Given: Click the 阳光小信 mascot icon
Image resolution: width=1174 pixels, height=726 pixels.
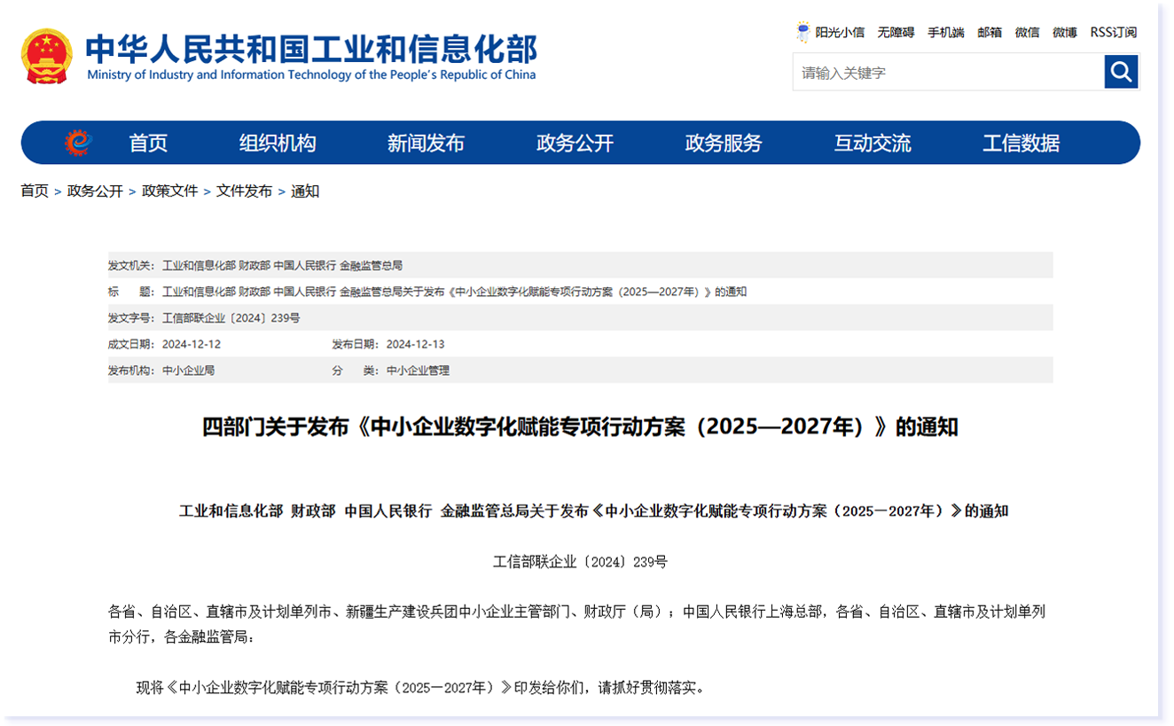Looking at the screenshot, I should 802,32.
